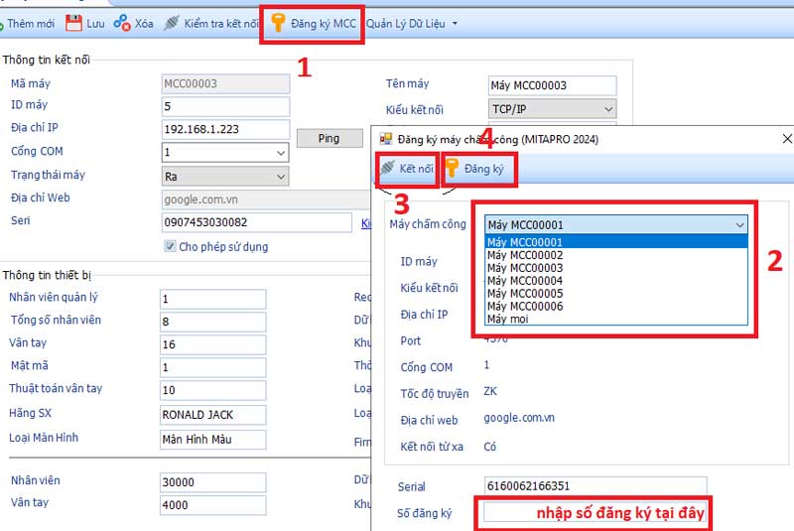Click the Địa chỉ IP text field
794x531 pixels.
pyautogui.click(x=224, y=129)
